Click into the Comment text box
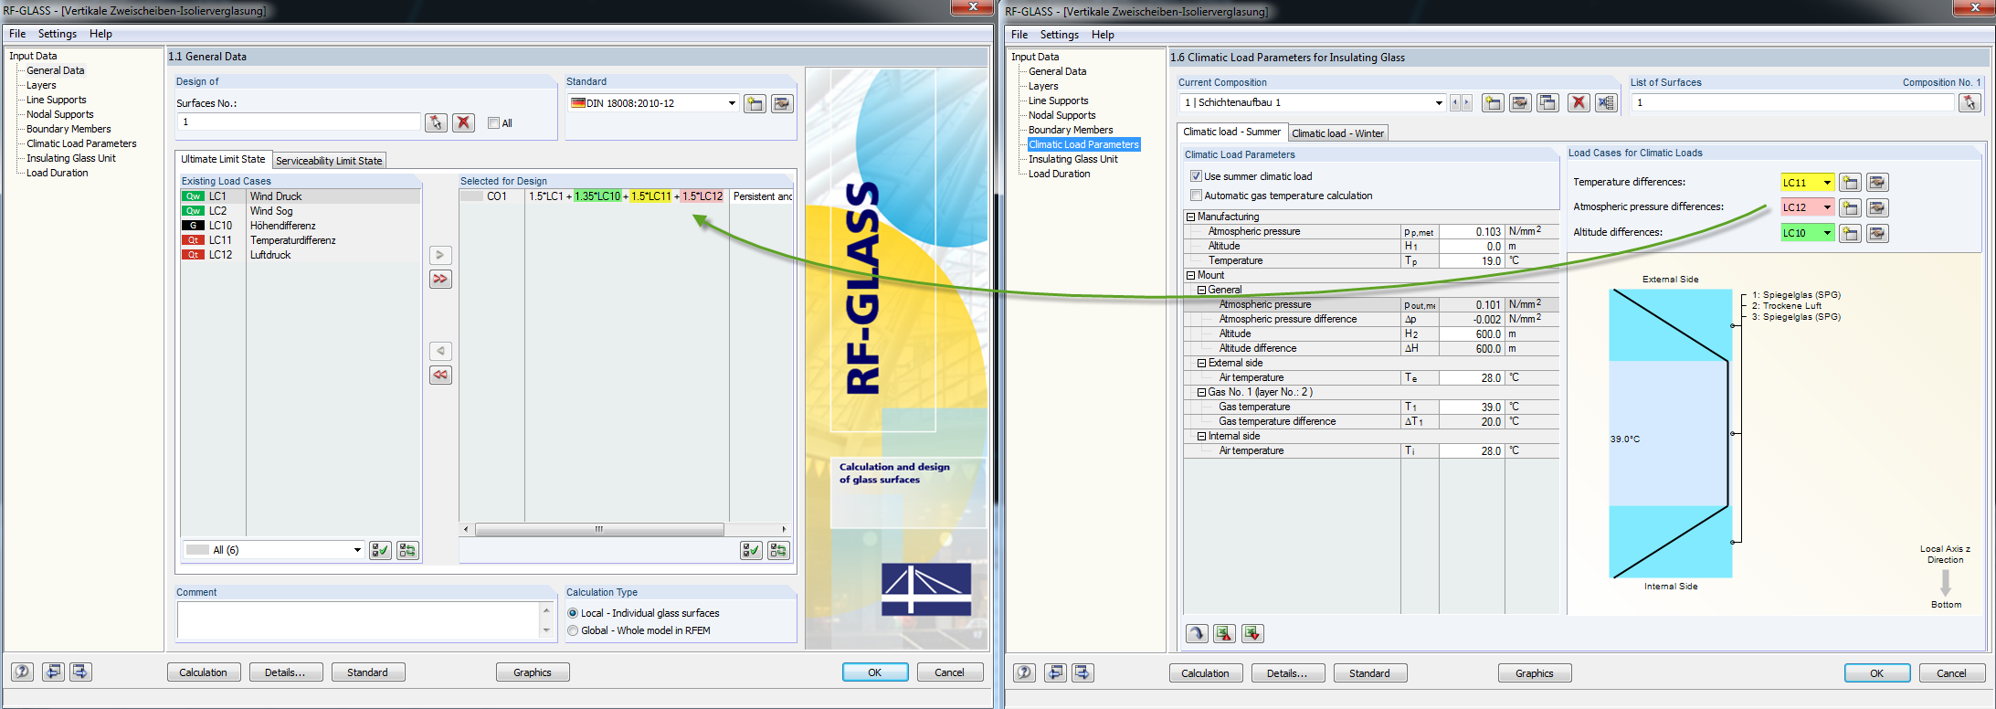 click(x=359, y=620)
